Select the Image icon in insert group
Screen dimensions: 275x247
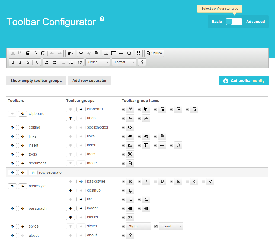click(130, 145)
